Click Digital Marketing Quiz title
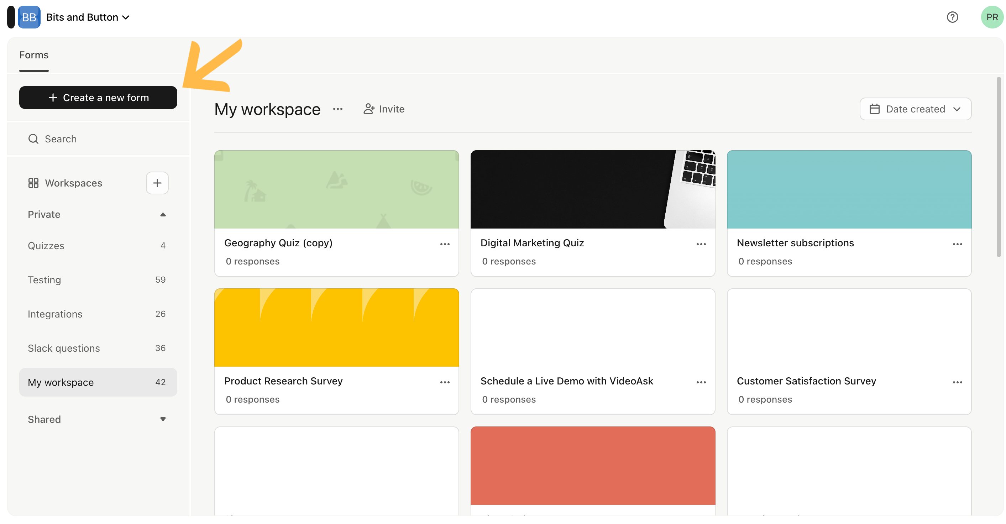The height and width of the screenshot is (524, 1006). tap(532, 243)
